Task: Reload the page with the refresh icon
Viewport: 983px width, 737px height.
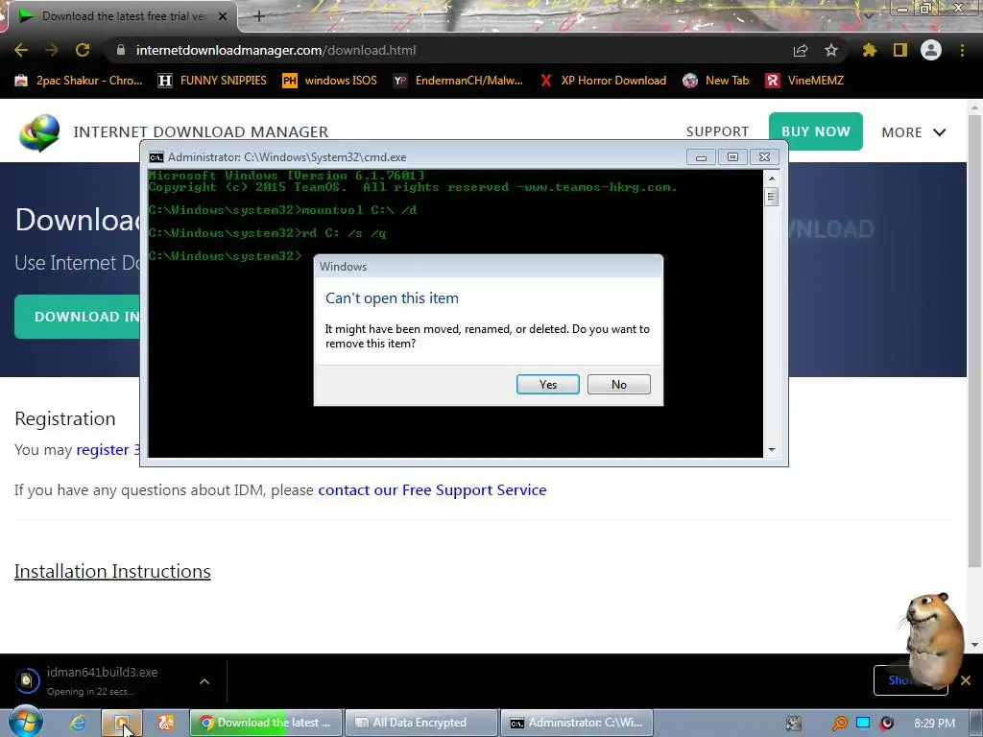Action: (83, 50)
